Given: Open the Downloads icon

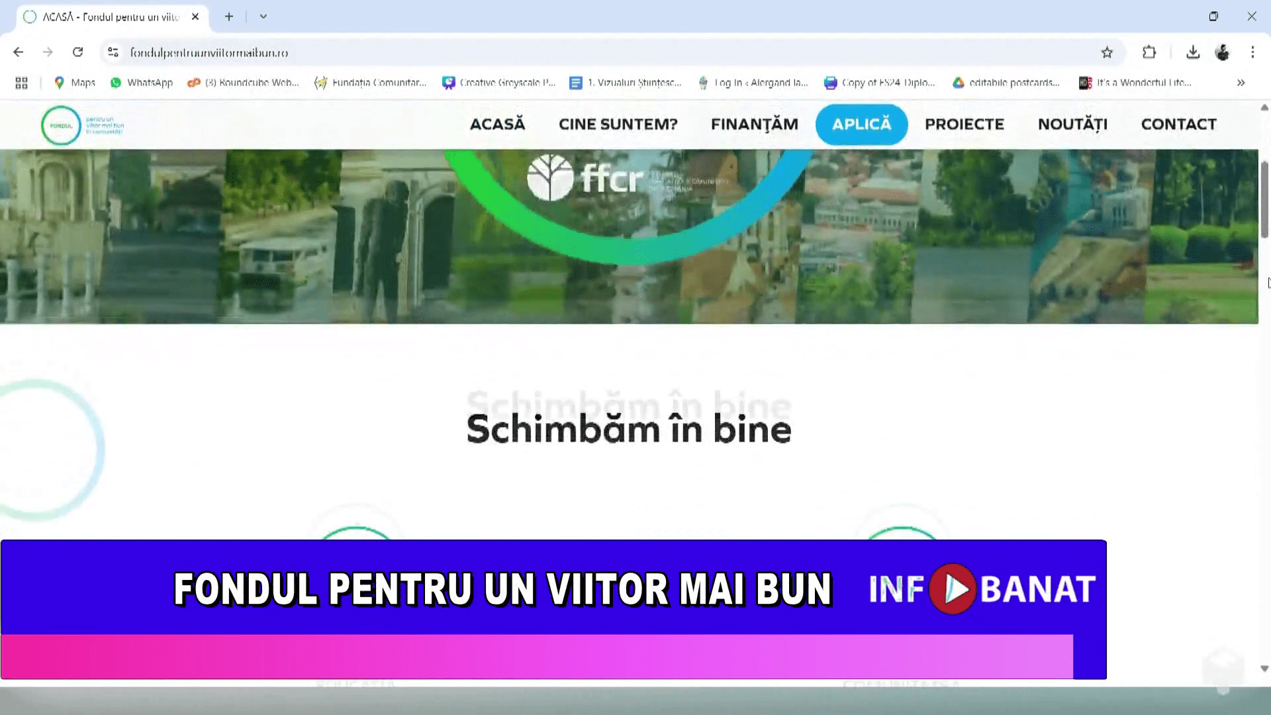Looking at the screenshot, I should coord(1193,52).
